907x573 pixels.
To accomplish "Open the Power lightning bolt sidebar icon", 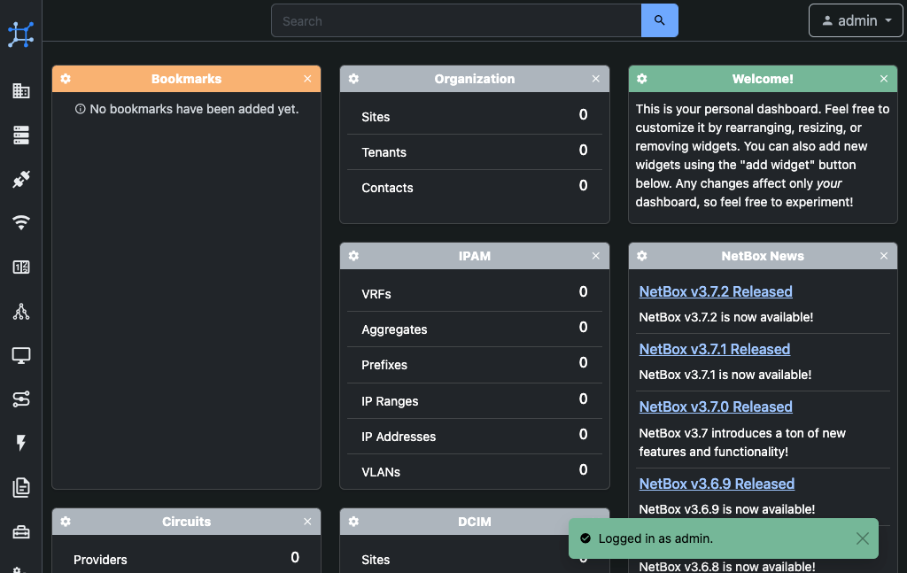I will [21, 443].
